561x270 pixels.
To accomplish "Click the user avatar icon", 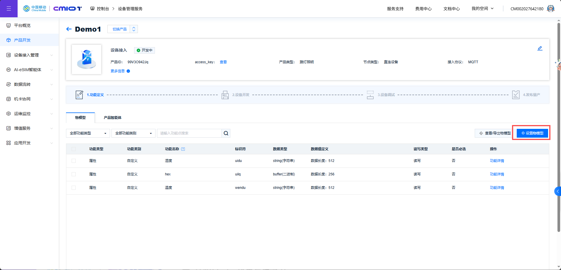I will (x=550, y=8).
